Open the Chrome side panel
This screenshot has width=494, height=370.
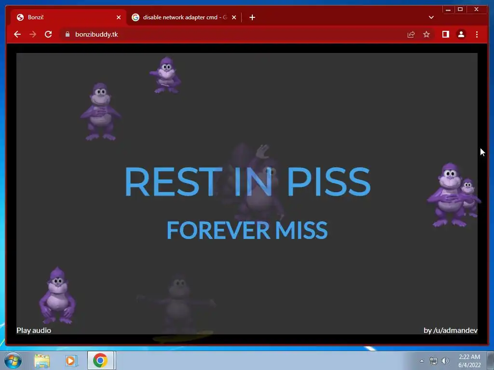(x=445, y=34)
